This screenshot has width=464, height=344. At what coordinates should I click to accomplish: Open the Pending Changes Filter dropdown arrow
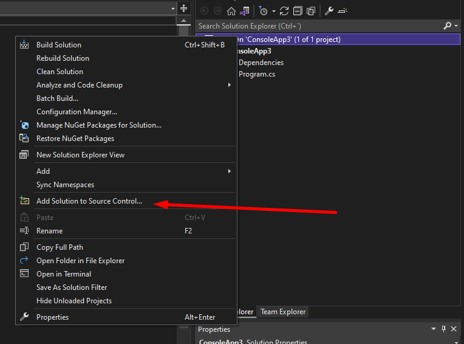click(273, 11)
